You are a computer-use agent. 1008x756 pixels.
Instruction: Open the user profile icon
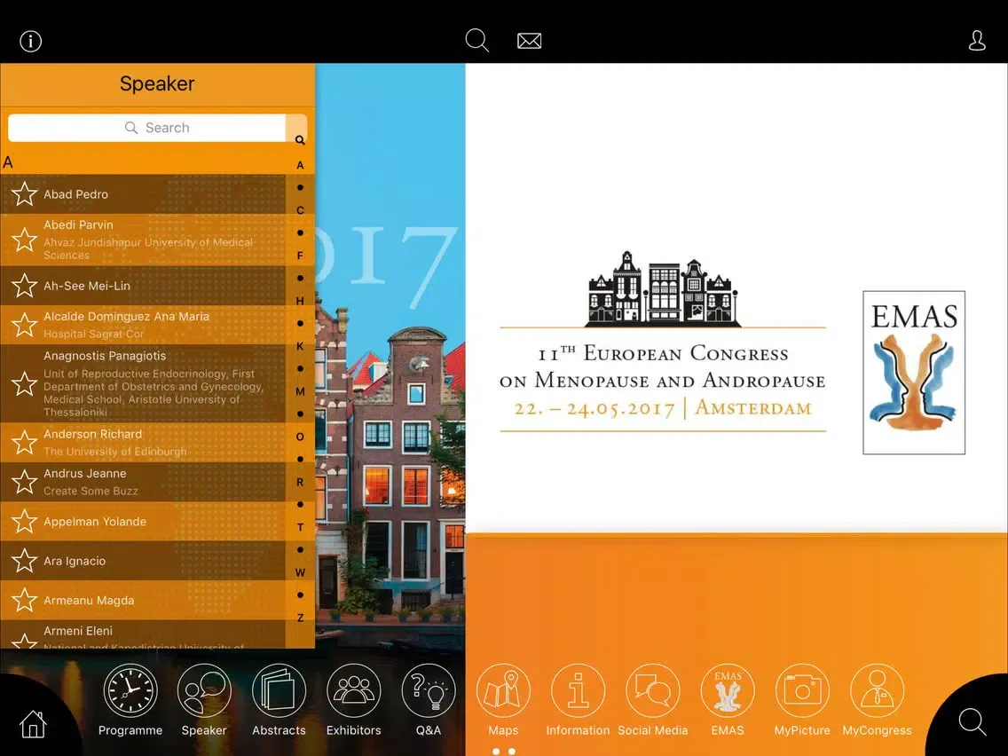click(x=977, y=41)
